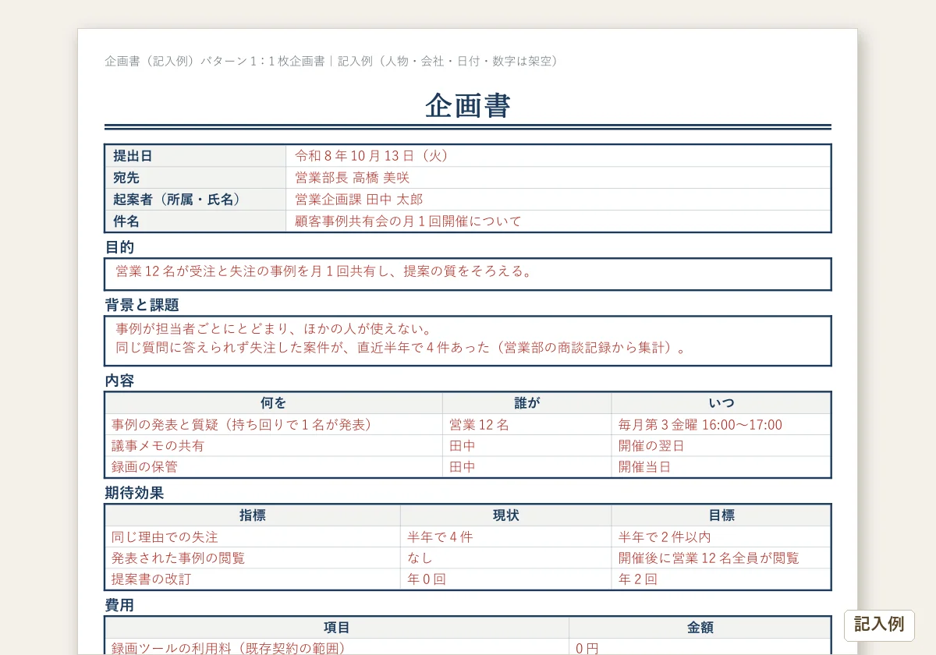Click the 誰が column header

click(527, 403)
